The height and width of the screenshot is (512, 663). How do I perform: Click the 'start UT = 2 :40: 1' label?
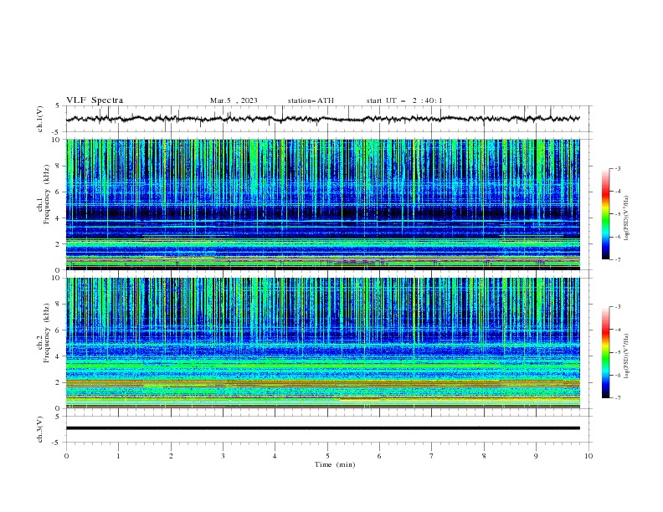[404, 100]
